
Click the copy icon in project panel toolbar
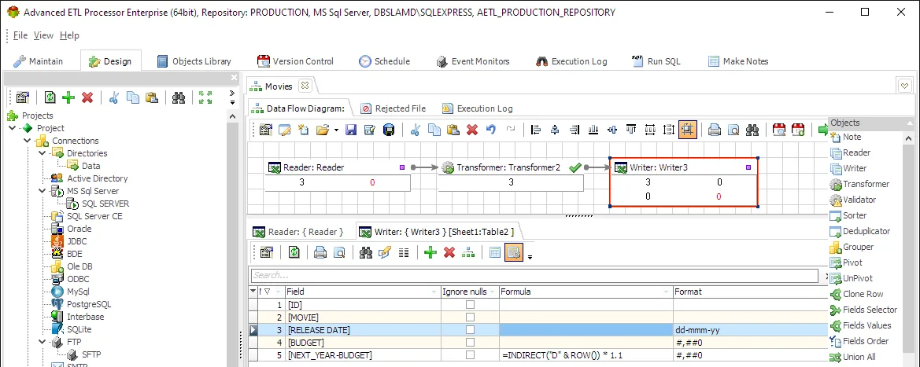pyautogui.click(x=133, y=98)
